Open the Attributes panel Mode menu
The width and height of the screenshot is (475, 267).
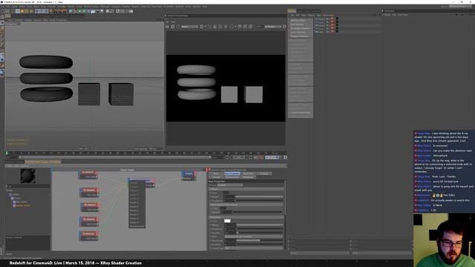pyautogui.click(x=387, y=15)
